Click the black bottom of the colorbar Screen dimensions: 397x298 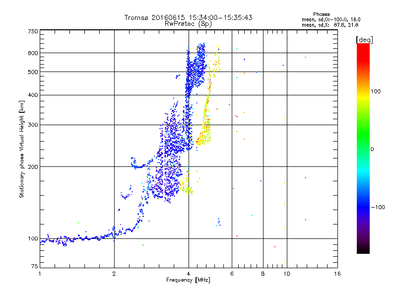point(363,250)
